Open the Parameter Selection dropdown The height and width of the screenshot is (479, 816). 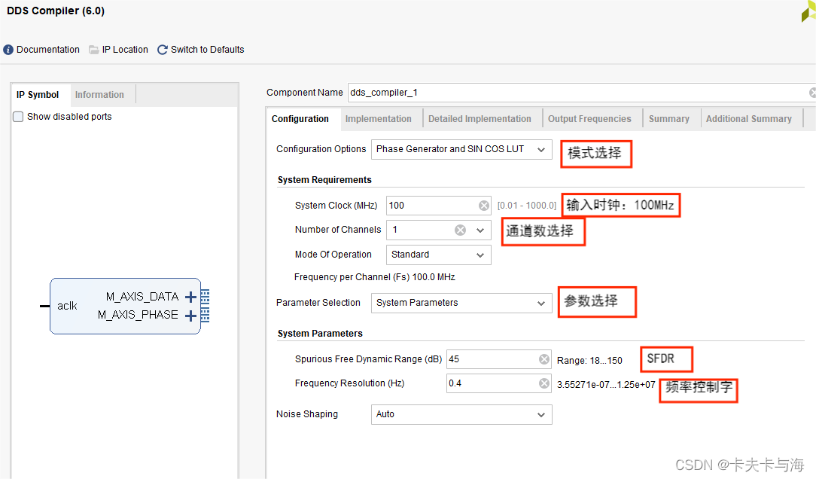pyautogui.click(x=461, y=303)
